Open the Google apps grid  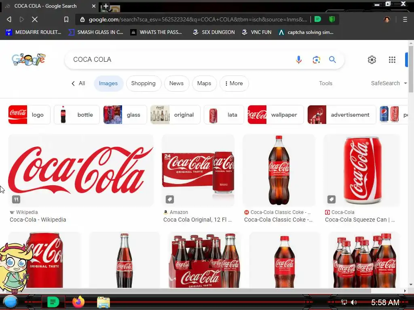(392, 60)
